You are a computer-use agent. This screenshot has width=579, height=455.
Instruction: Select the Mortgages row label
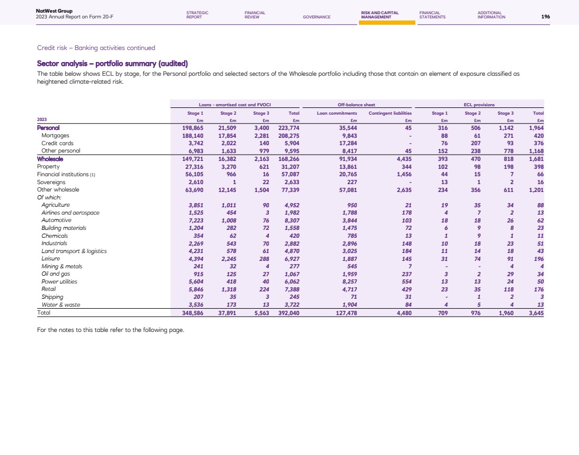(x=55, y=135)
